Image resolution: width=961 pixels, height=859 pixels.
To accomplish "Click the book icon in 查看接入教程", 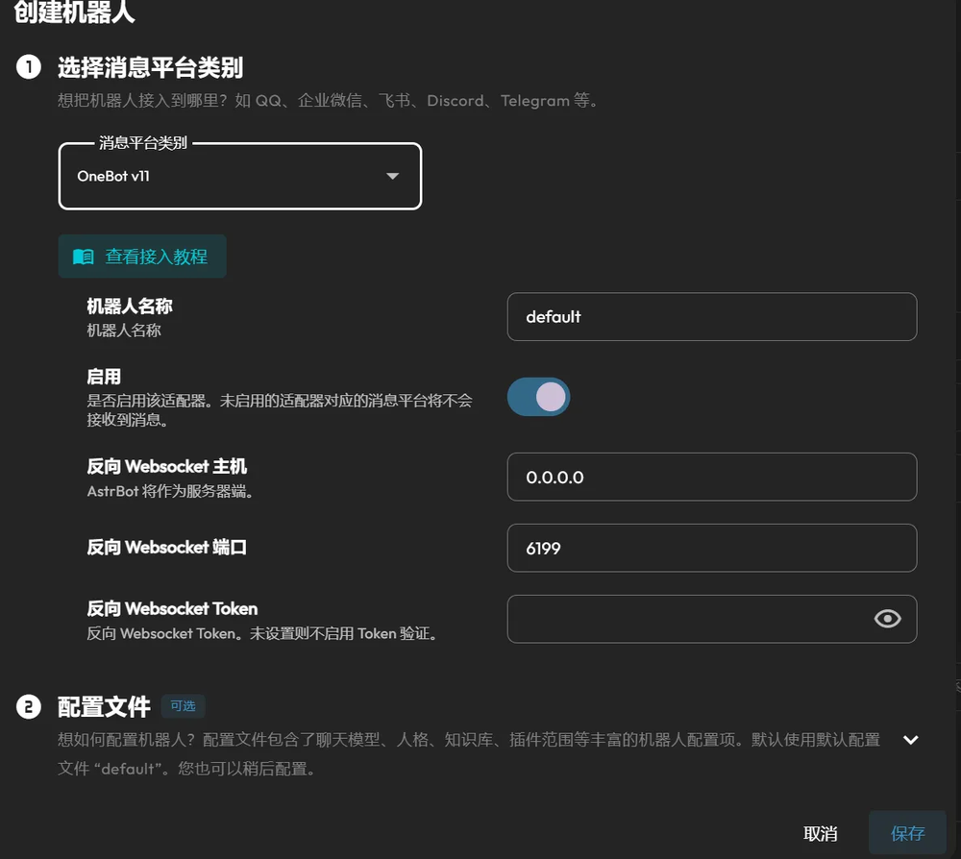I will (x=84, y=257).
